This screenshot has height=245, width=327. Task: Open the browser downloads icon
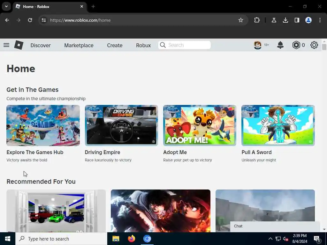(x=285, y=20)
